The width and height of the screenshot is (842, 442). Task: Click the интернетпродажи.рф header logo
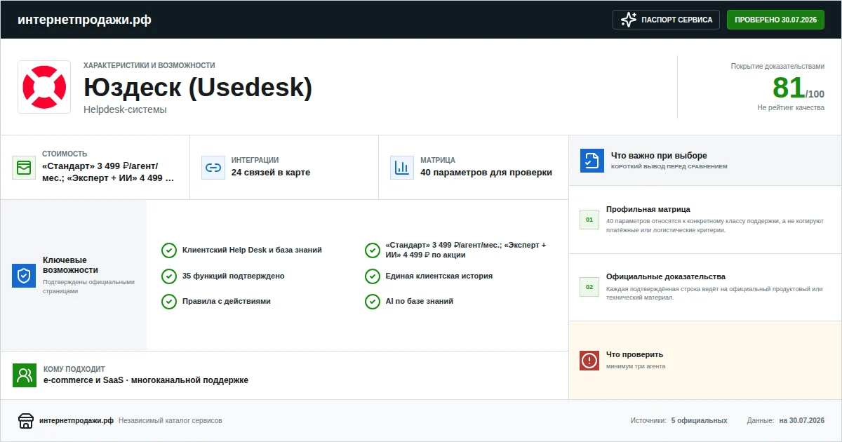[84, 20]
